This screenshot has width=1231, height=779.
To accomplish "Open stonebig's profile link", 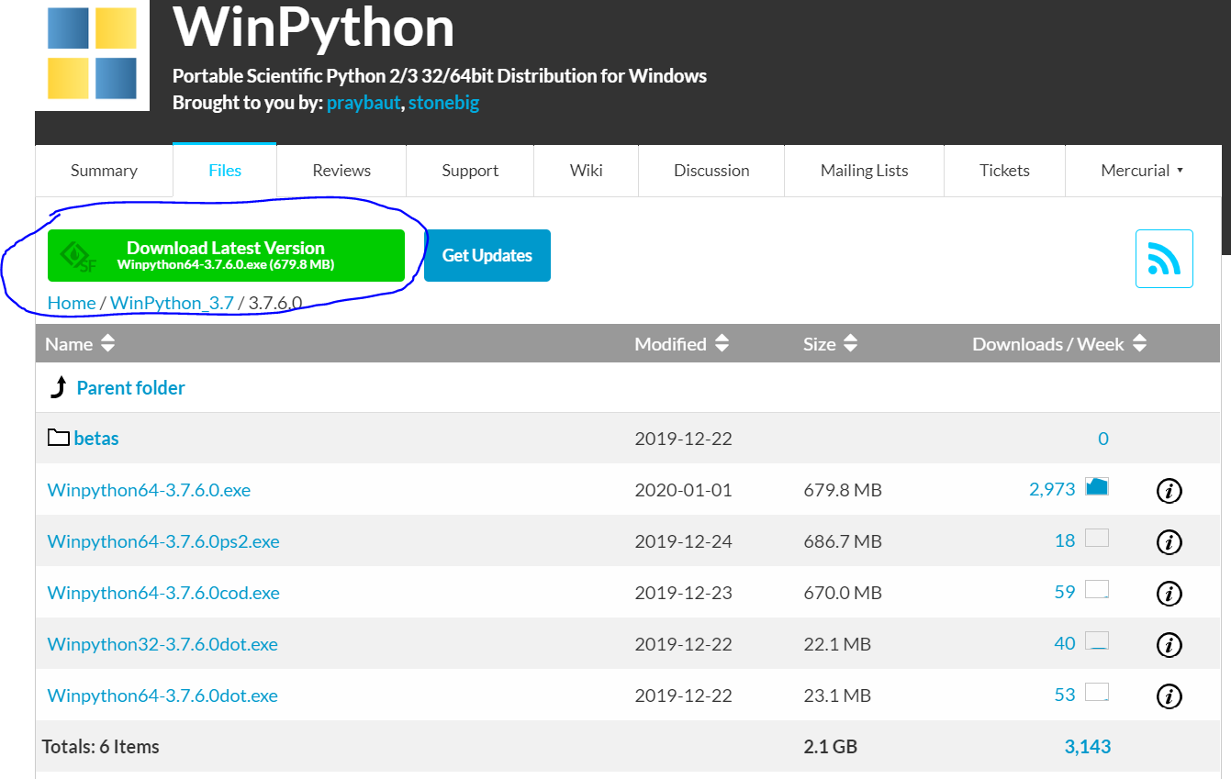I will [443, 102].
